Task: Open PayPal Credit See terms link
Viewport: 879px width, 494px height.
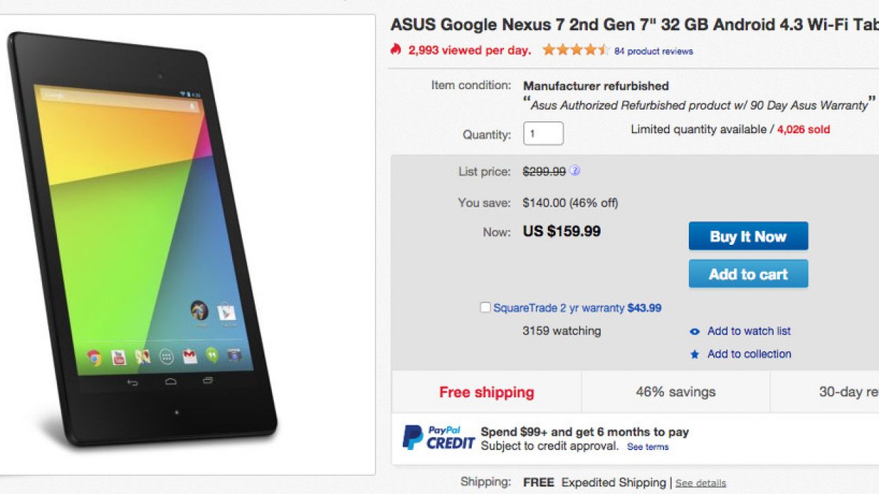Action: 648,447
